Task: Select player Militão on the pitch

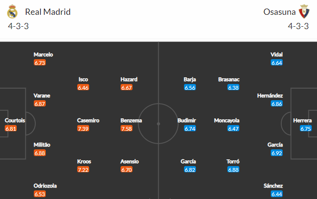Action: pyautogui.click(x=42, y=145)
